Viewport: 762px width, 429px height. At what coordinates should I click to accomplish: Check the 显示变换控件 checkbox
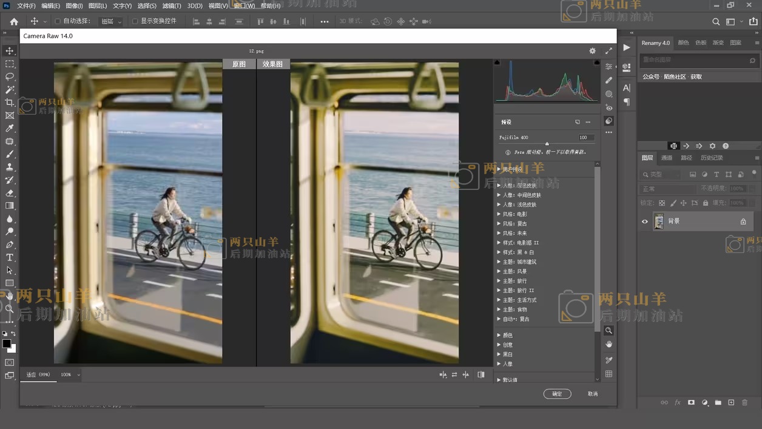pos(135,21)
